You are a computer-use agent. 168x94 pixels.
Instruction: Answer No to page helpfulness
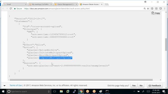tap(141, 86)
